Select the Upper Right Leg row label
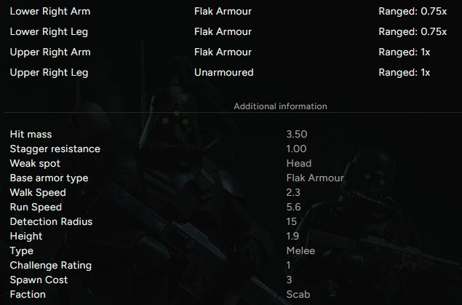Image resolution: width=462 pixels, height=305 pixels. coord(49,73)
